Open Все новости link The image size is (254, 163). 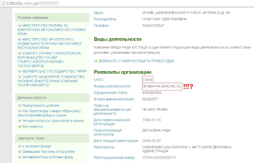(x=33, y=127)
